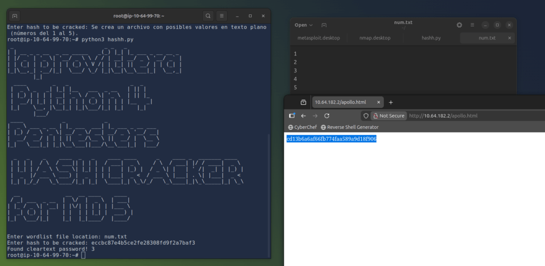Viewport: 545px width, 266px height.
Task: Close the text editor window
Action: pyautogui.click(x=509, y=25)
